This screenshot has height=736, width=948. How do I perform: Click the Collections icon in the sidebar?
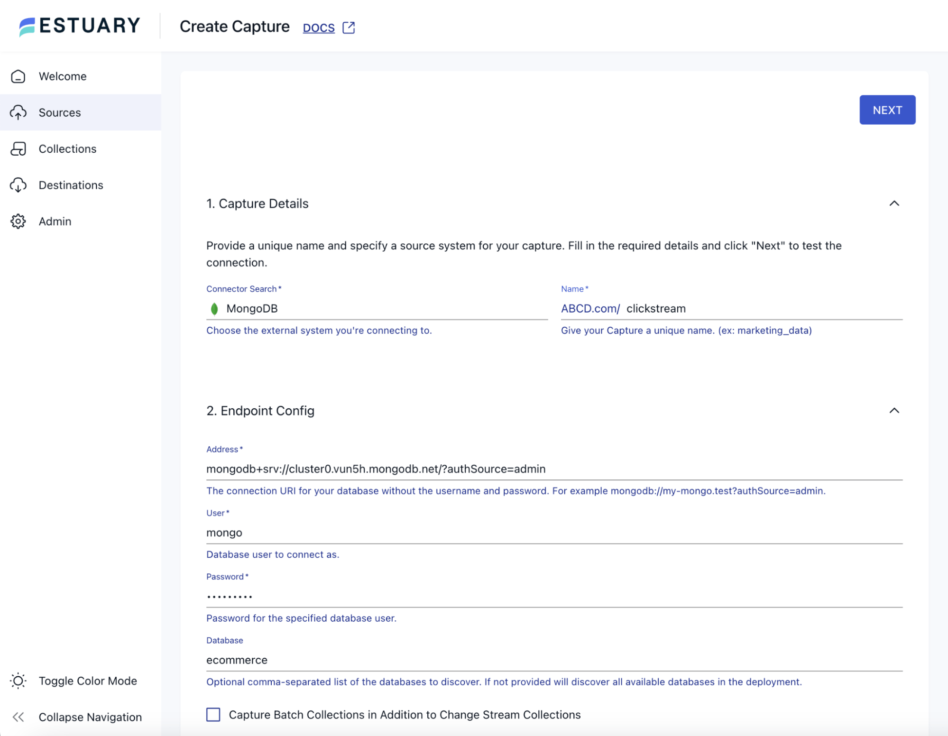click(x=18, y=149)
